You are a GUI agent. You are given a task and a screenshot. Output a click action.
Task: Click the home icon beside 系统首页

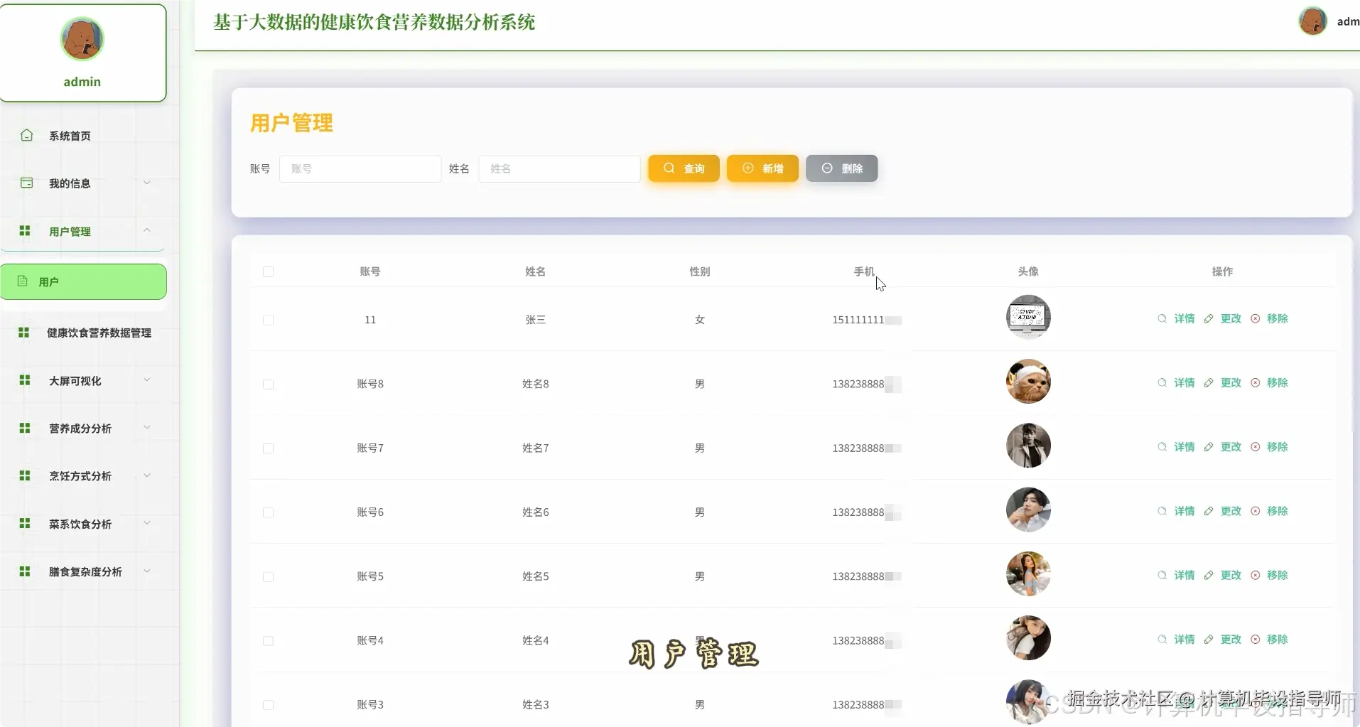tap(26, 135)
